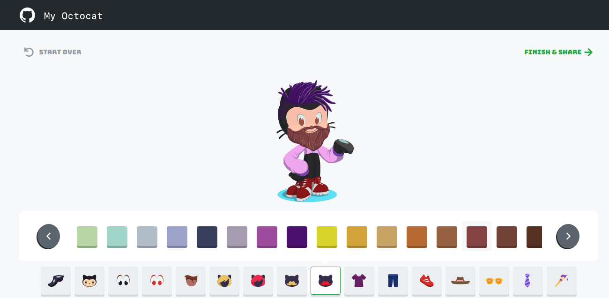
Task: Select the red hair color category icon
Action: (258, 281)
